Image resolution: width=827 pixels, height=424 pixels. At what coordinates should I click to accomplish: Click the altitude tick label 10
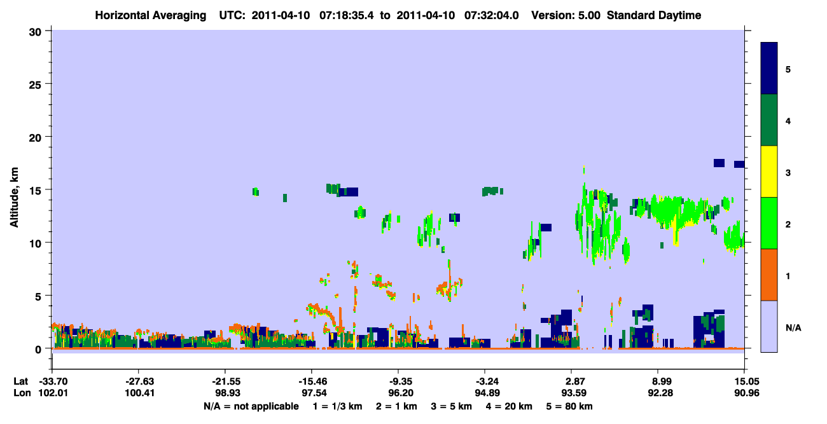click(37, 243)
